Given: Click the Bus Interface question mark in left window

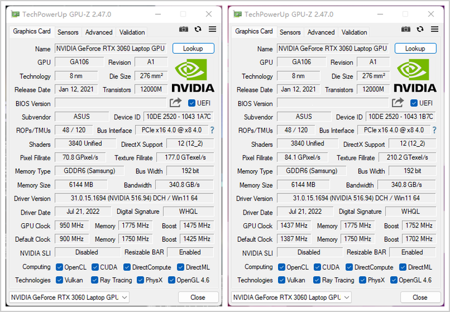Looking at the screenshot, I should click(x=212, y=130).
